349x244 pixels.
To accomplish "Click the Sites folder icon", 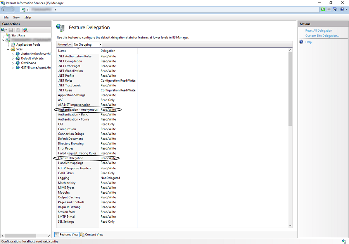I will coord(13,49).
